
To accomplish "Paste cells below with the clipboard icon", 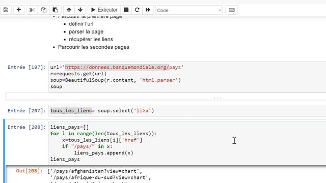I will [x=56, y=10].
